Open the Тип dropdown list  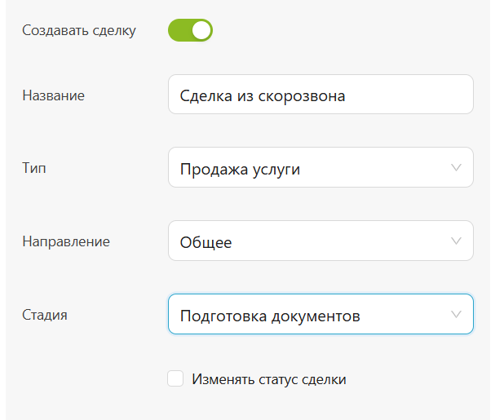click(320, 168)
